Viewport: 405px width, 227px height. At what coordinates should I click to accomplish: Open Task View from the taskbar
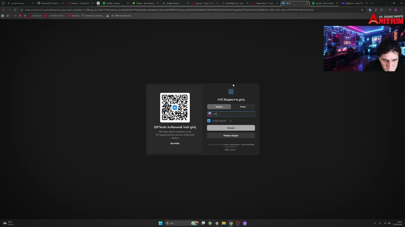203,223
